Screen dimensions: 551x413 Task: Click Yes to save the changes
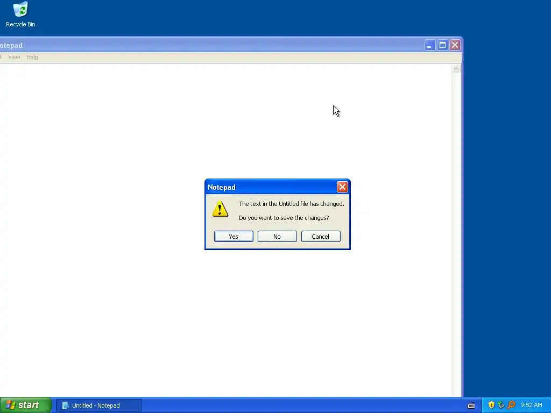(234, 237)
